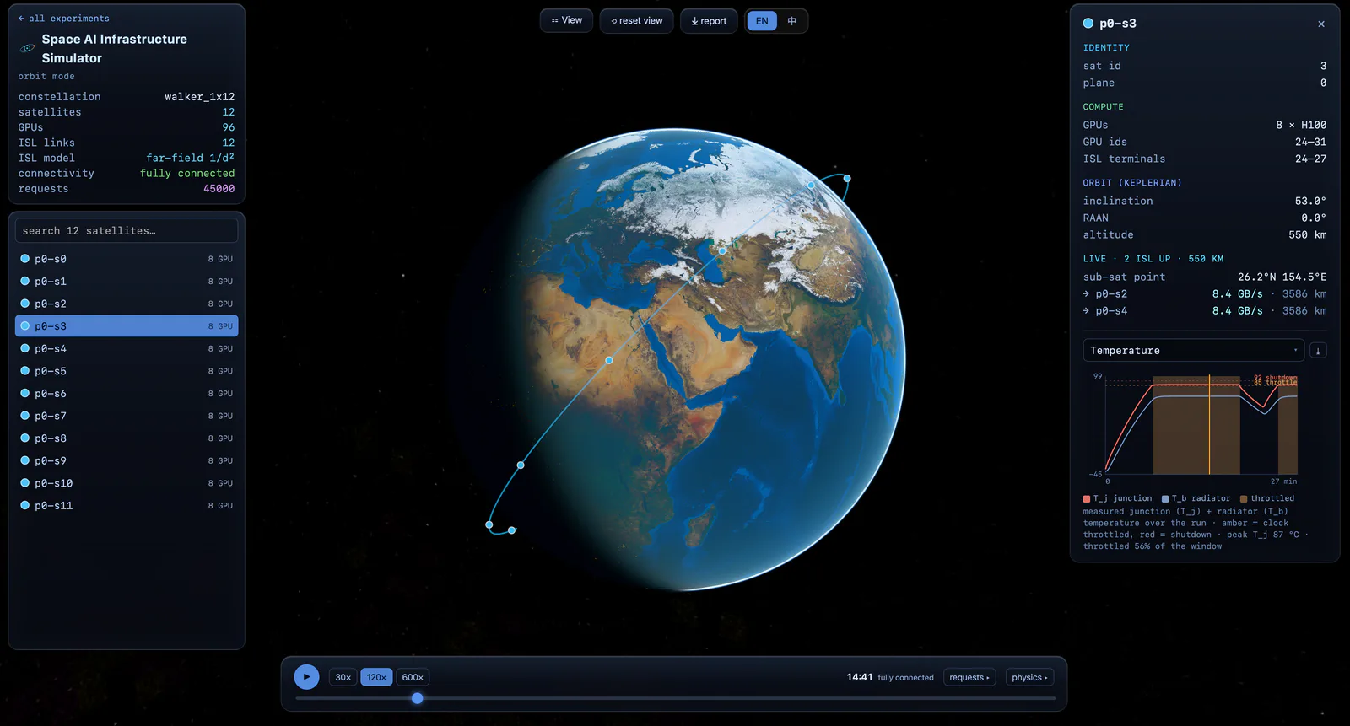Click the satellite dot at the orbit's top-right end
Viewport: 1350px width, 726px height.
tap(847, 178)
